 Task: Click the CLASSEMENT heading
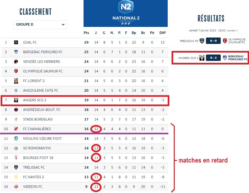click(35, 12)
